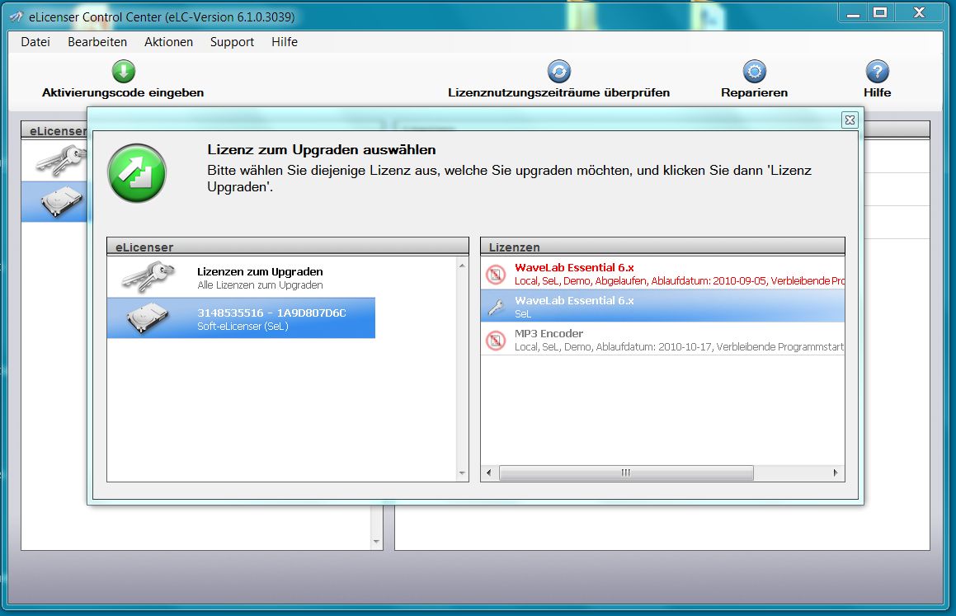Screen dimensions: 956x616
Task: Select 3148535516 - 1A9D807D6C Soft-eLicenser entry
Action: tap(241, 318)
